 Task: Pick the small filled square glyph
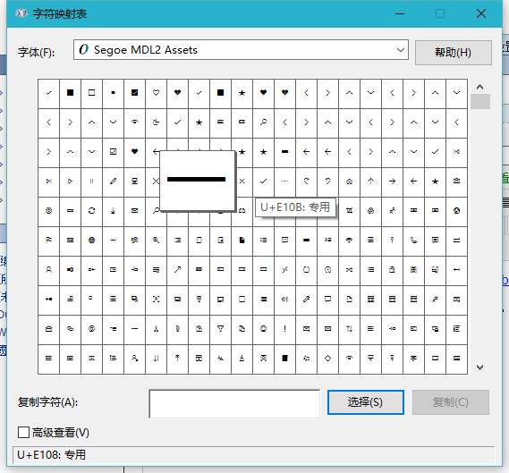[113, 93]
